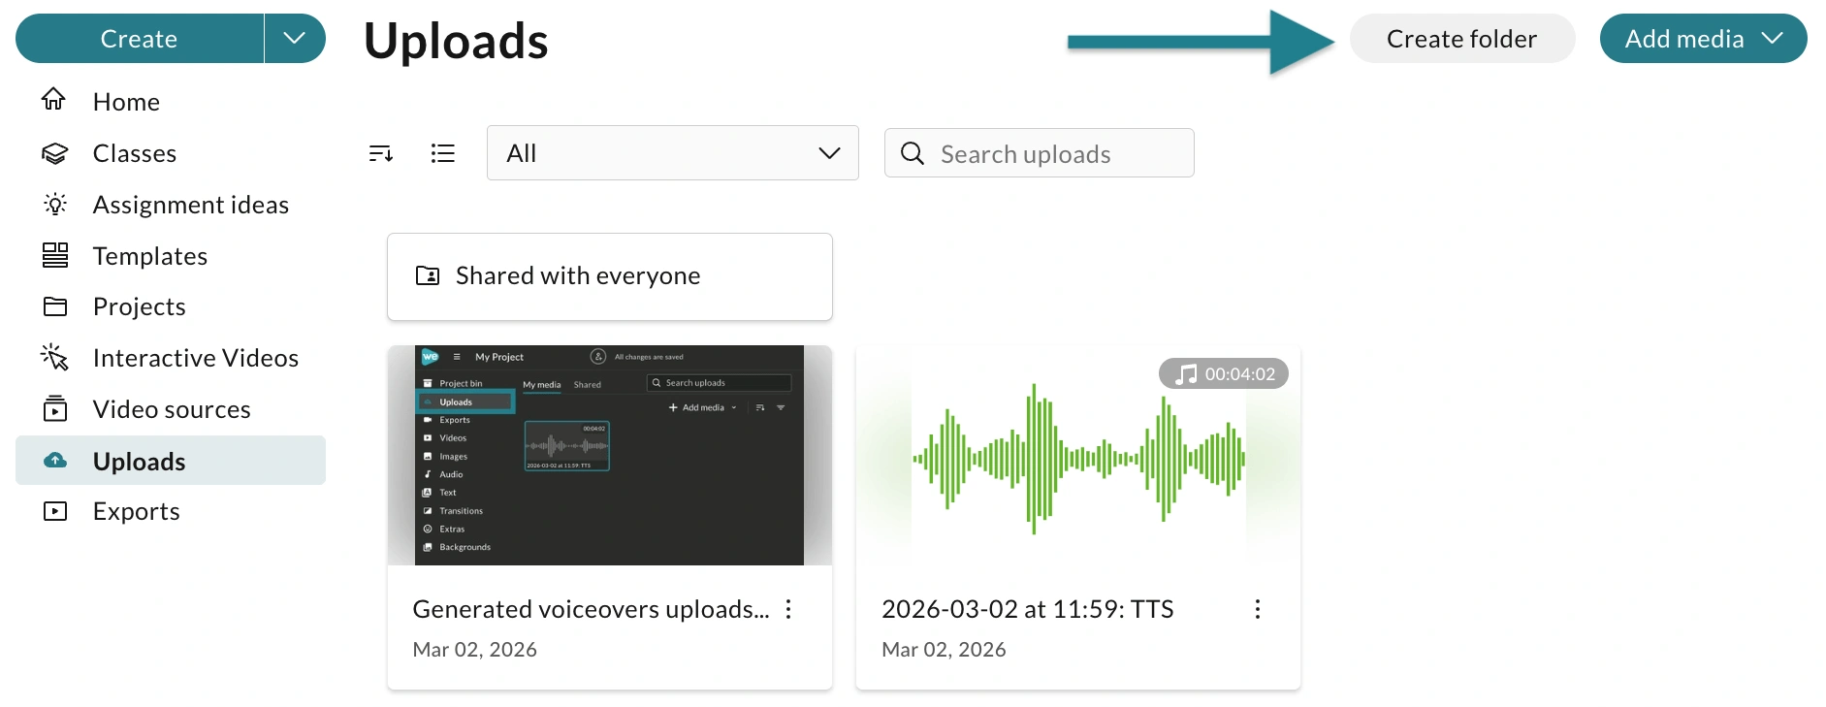Image resolution: width=1826 pixels, height=707 pixels.
Task: Open the Shared with everyone folder
Action: (610, 276)
